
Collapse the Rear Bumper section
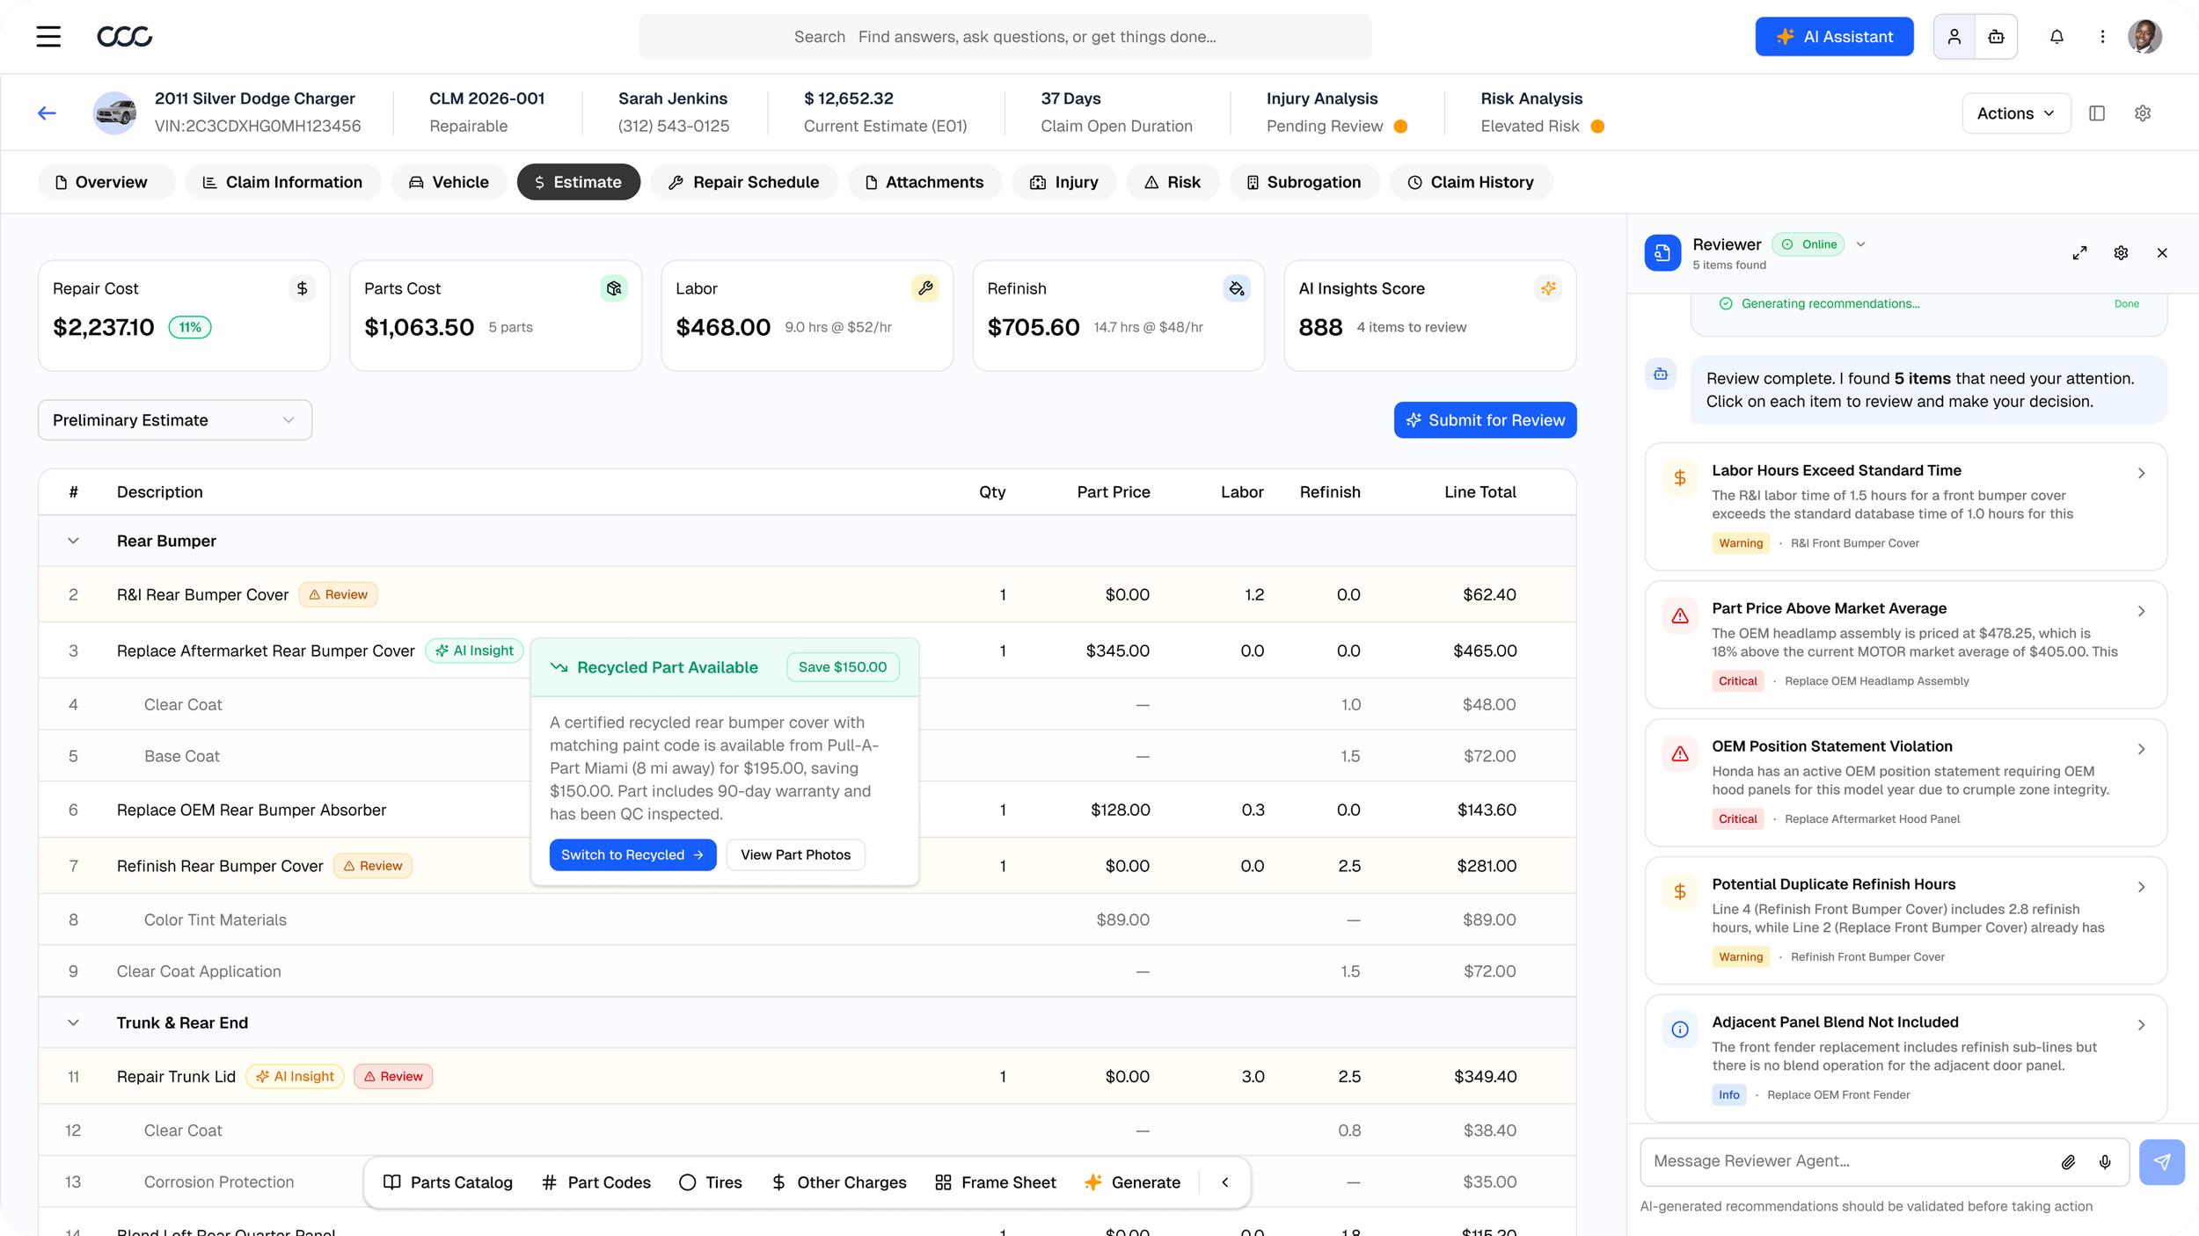73,541
